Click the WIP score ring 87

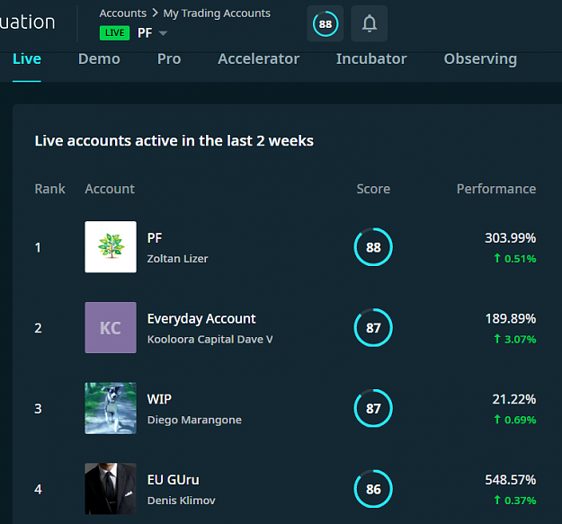coord(373,408)
